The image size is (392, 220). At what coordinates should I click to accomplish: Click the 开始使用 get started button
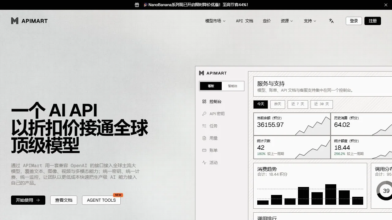coord(28,200)
